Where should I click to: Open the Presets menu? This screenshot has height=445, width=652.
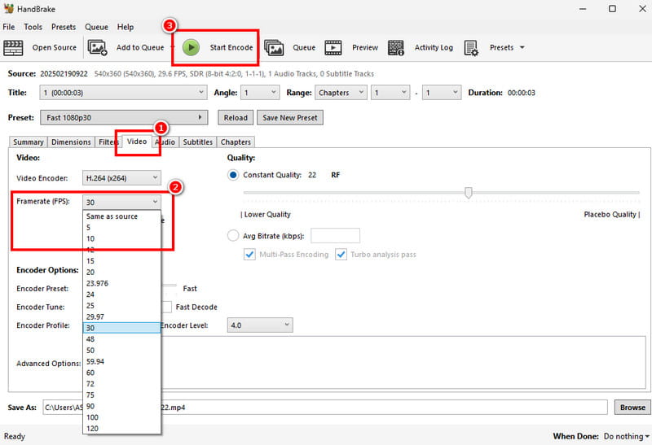(x=64, y=27)
